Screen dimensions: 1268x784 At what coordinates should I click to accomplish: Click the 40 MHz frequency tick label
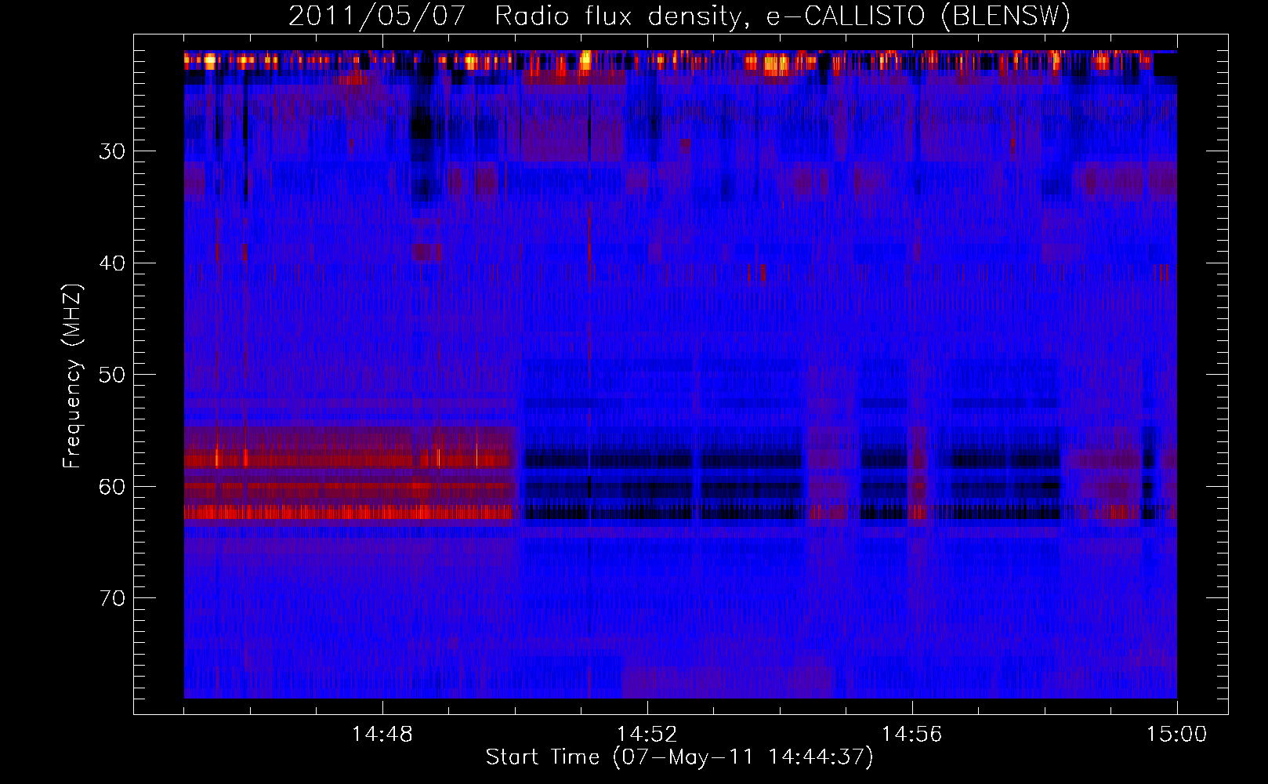(112, 263)
